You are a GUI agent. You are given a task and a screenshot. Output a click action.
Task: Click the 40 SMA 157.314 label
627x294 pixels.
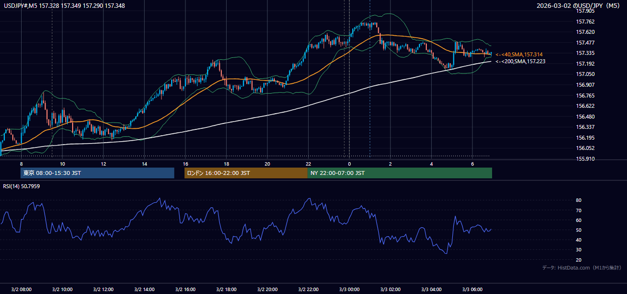[519, 54]
